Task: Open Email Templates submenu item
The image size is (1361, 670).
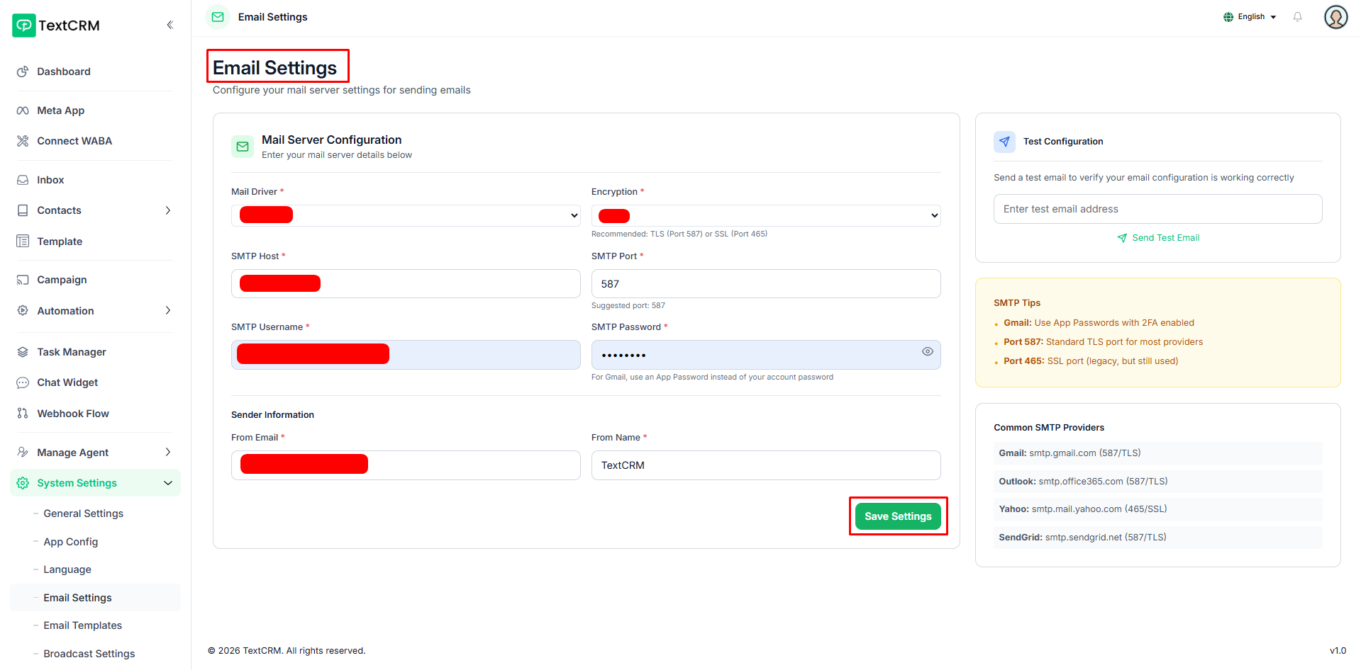Action: click(x=82, y=625)
